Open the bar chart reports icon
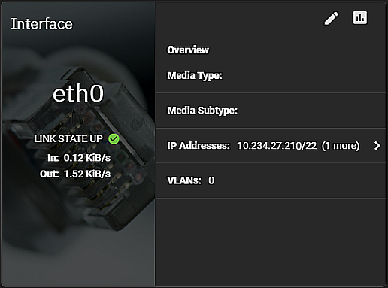Screen dimensions: 388x288 360,17
